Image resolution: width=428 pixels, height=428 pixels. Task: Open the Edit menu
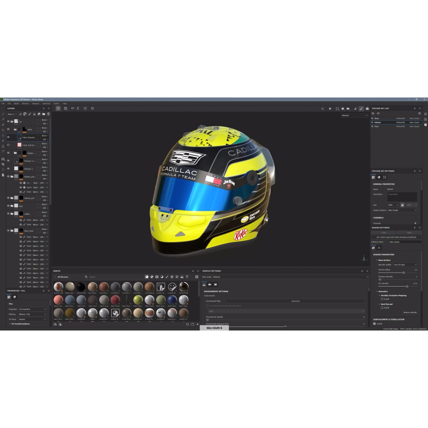click(x=9, y=103)
